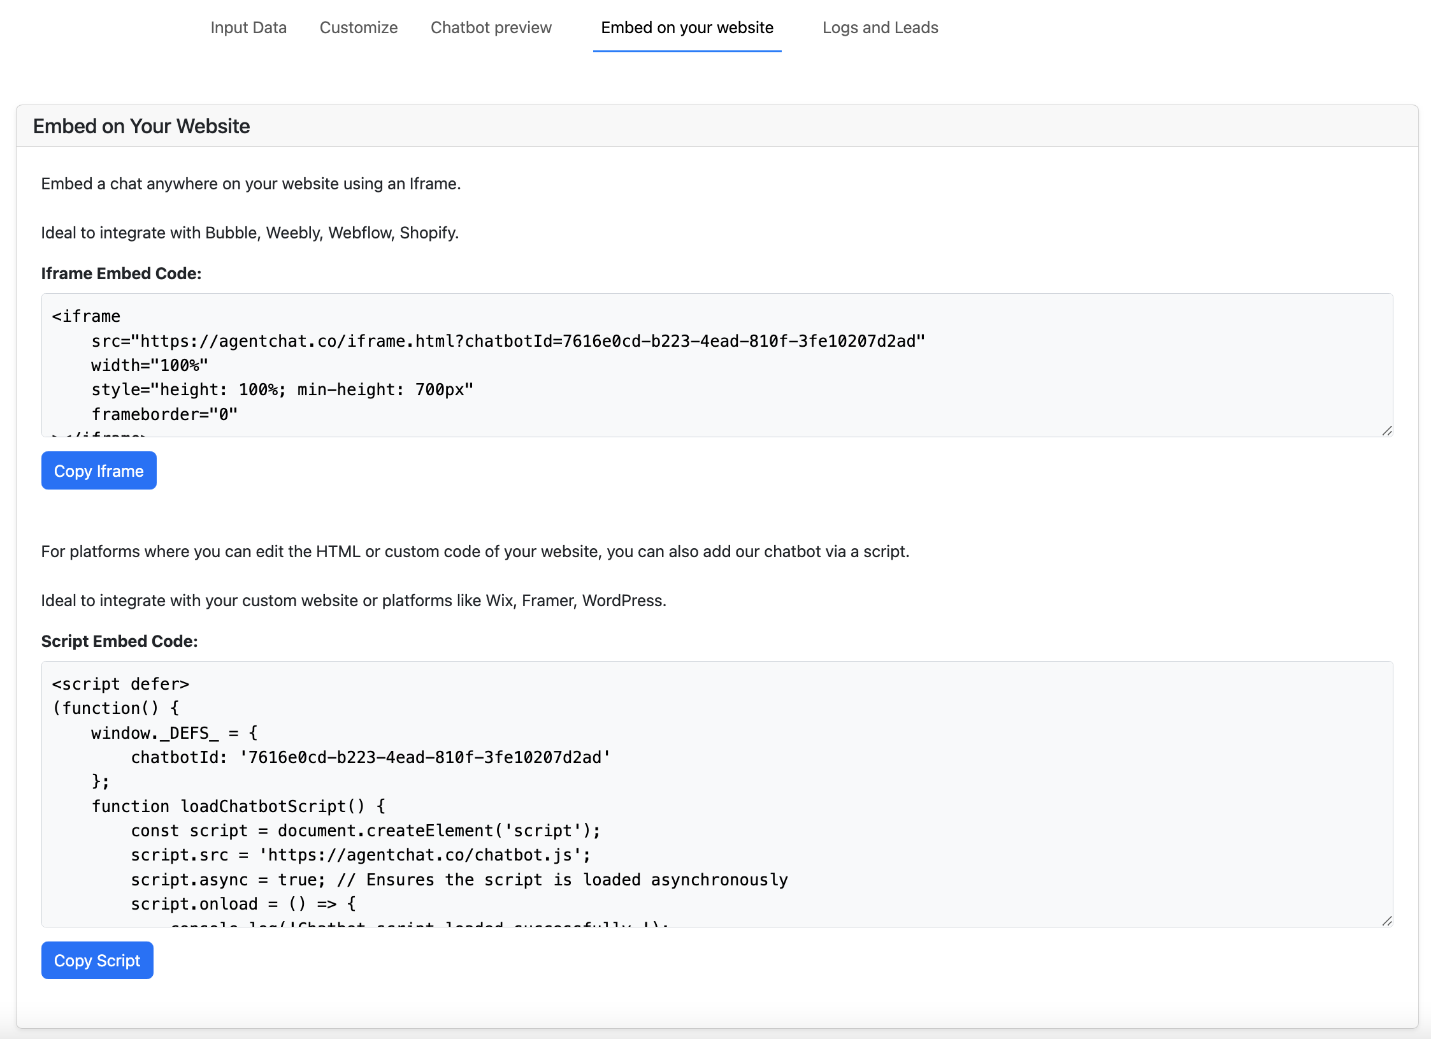Click the Copy Script button
The image size is (1431, 1039).
coord(97,960)
